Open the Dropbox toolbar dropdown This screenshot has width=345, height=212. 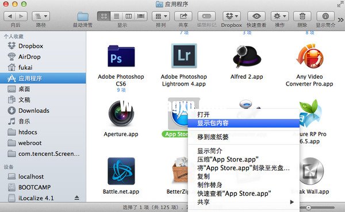click(232, 16)
